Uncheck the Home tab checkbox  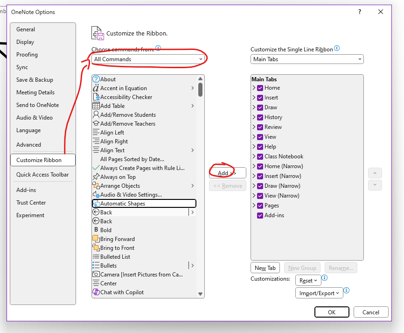(260, 88)
